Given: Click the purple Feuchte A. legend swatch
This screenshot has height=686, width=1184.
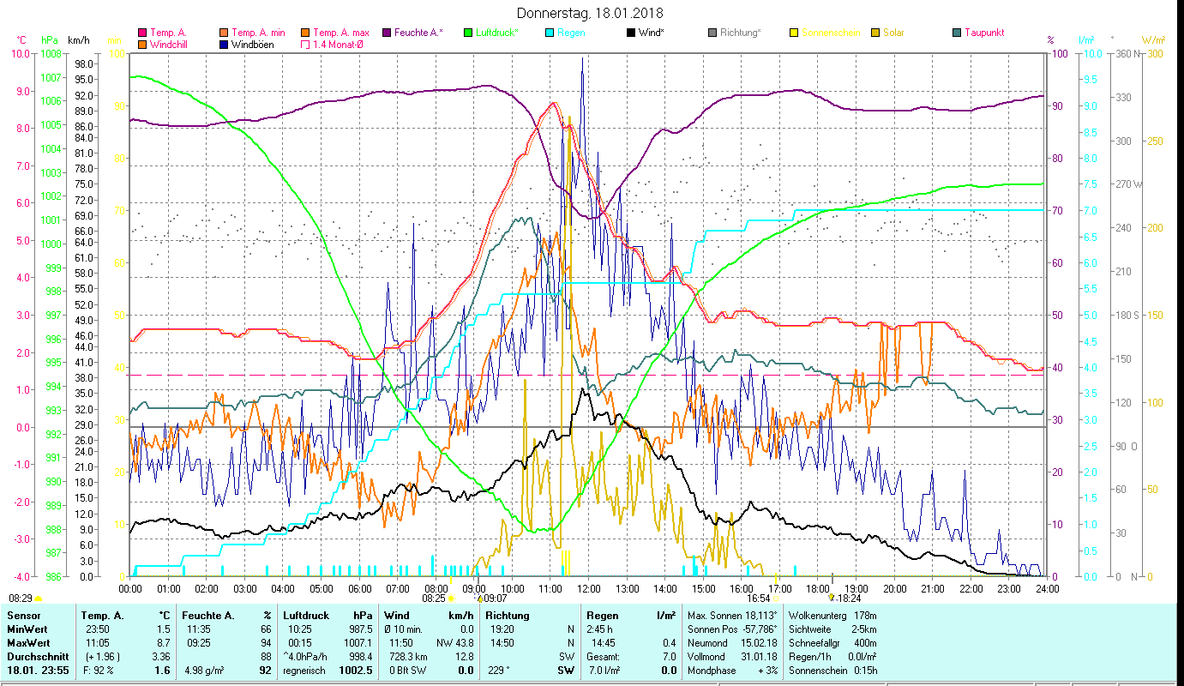Looking at the screenshot, I should [x=388, y=33].
